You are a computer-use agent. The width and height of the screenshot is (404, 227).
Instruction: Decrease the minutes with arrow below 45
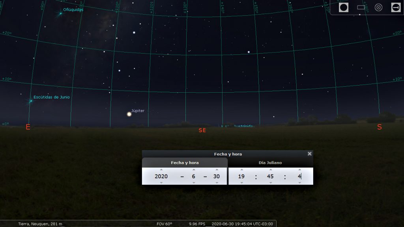[270, 183]
